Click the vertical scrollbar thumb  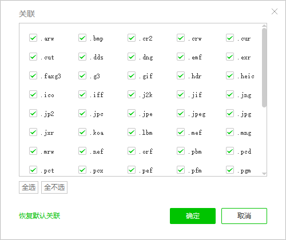point(264,68)
